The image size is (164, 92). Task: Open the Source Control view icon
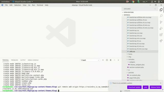point(161,22)
